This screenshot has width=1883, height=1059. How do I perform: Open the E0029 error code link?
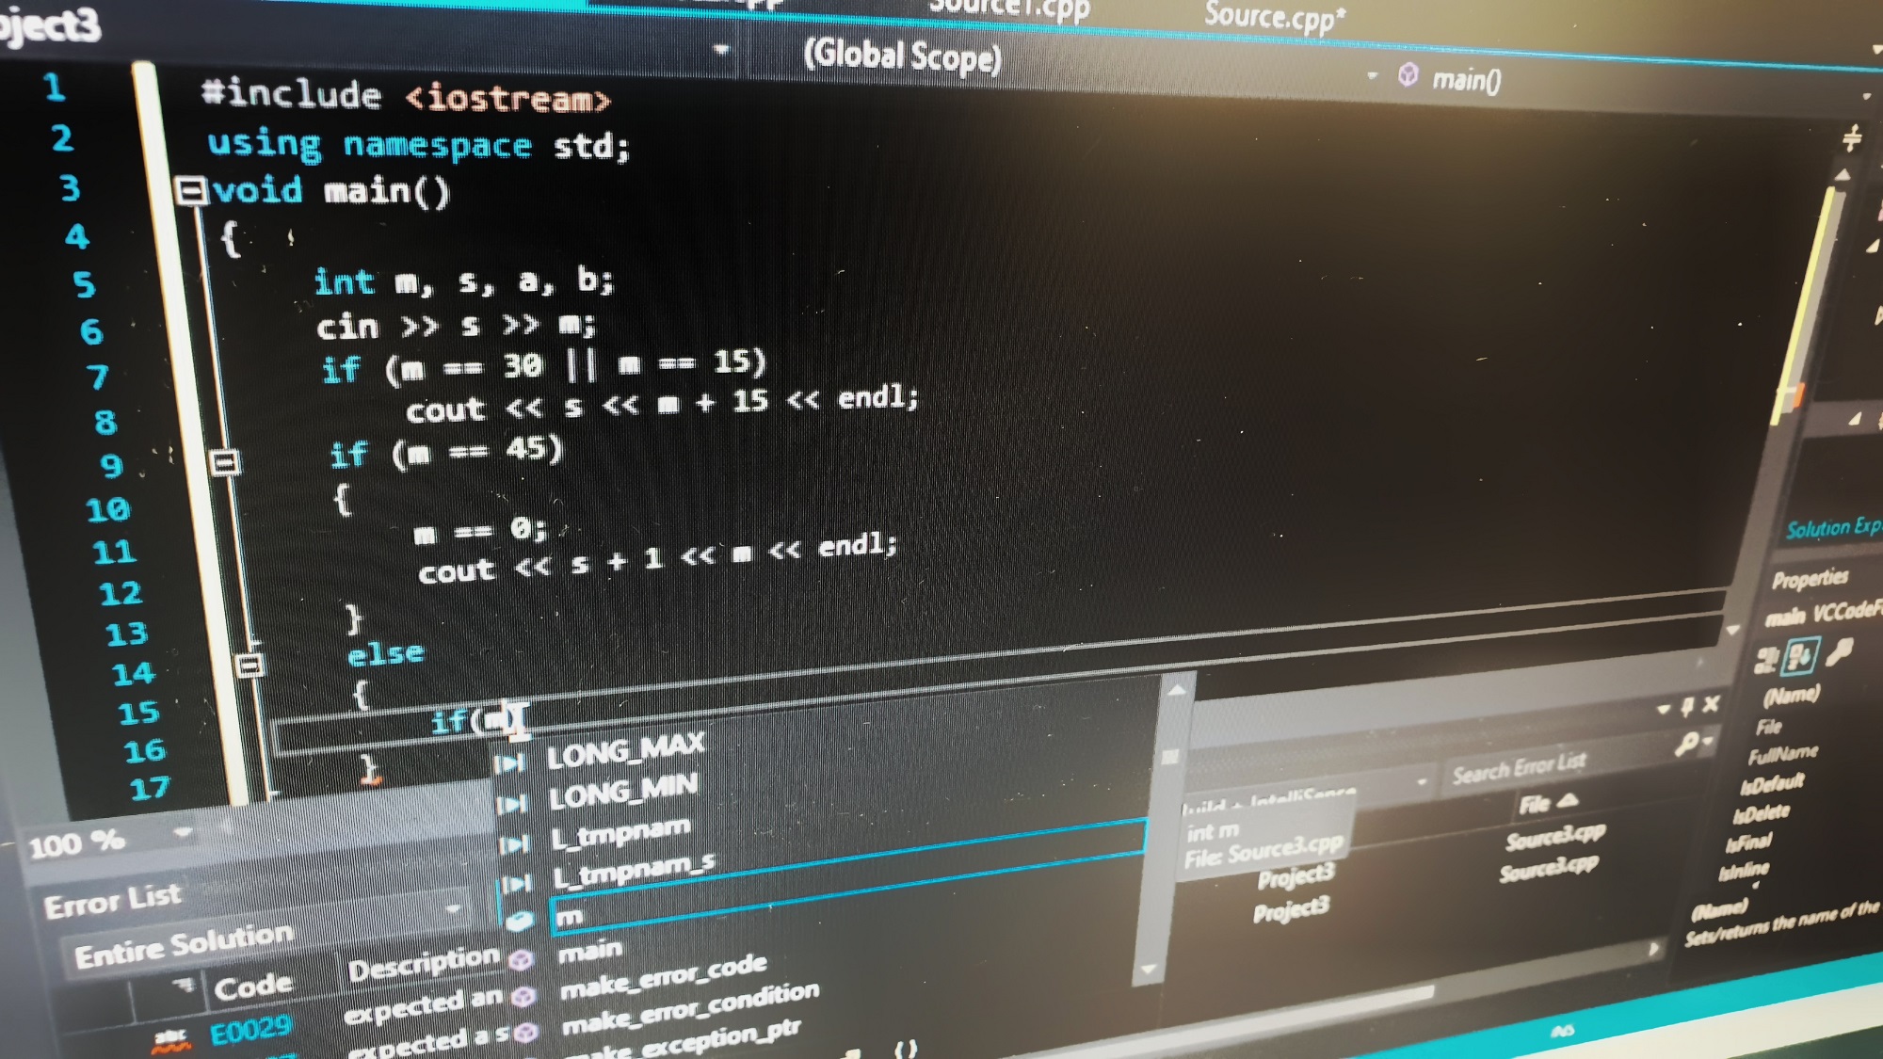point(250,1032)
